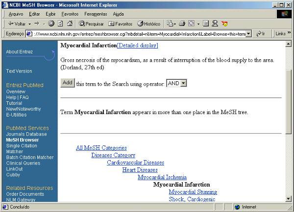The image size is (294, 212).
Task: Click page icon in address bar
Action: click(29, 34)
